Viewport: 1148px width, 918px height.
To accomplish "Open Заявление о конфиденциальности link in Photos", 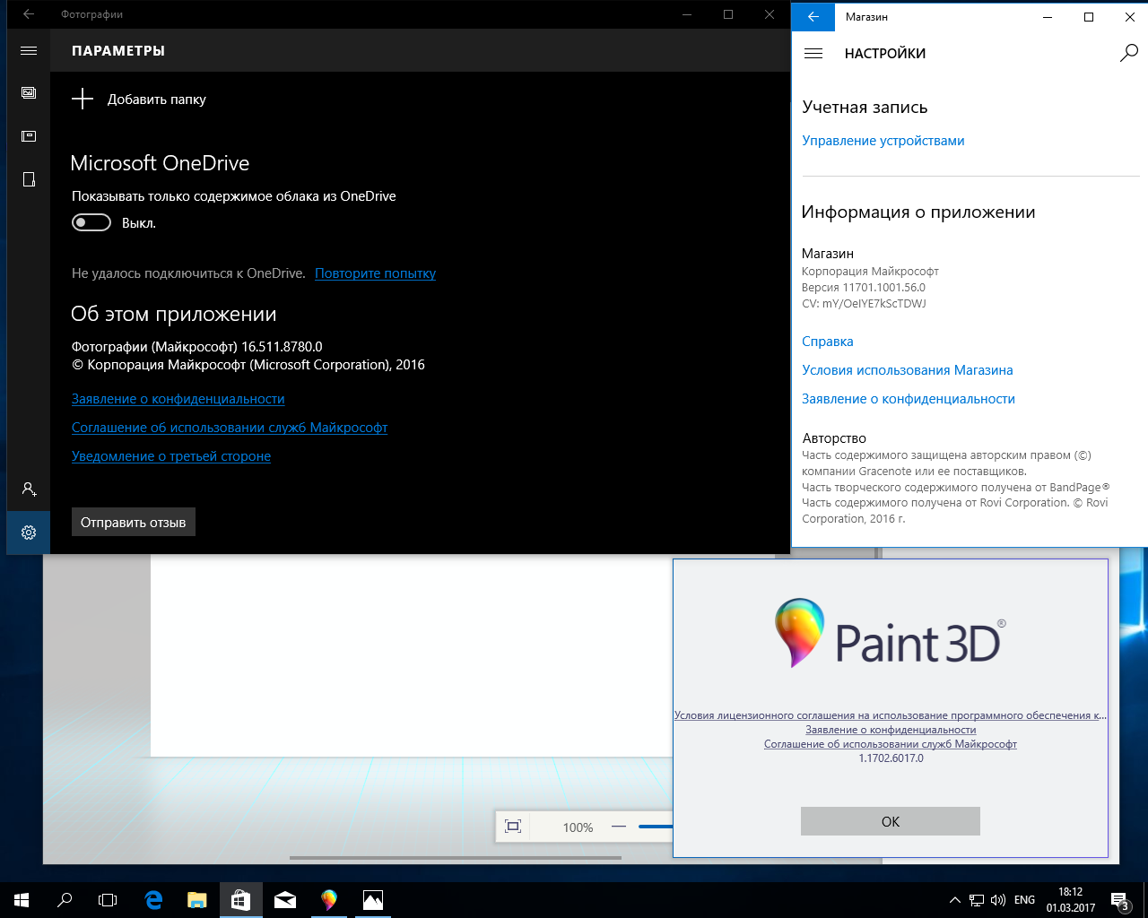I will tap(178, 399).
